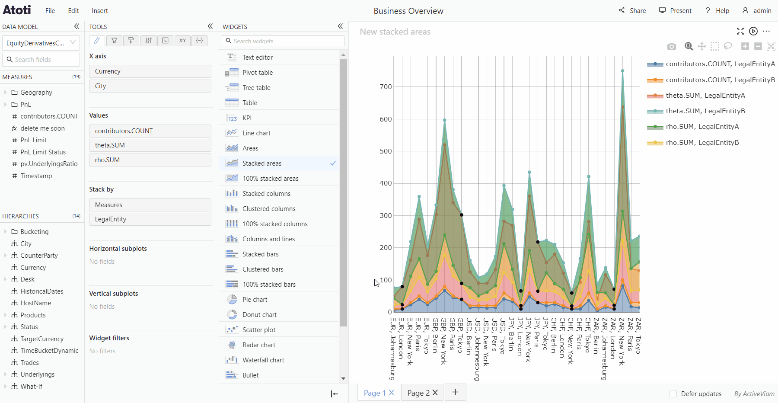
Task: Click the Share button
Action: (632, 11)
